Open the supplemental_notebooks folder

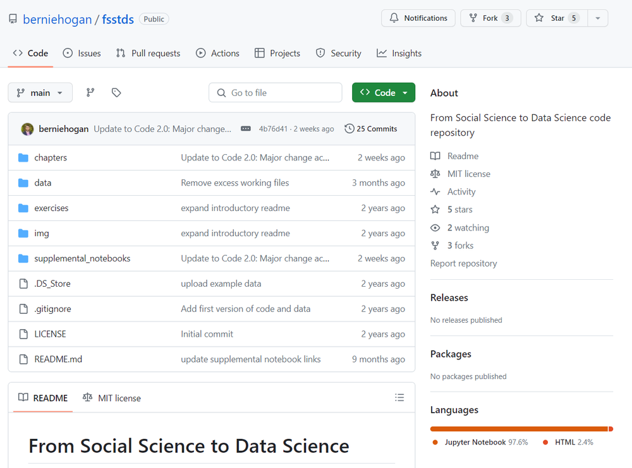(82, 258)
